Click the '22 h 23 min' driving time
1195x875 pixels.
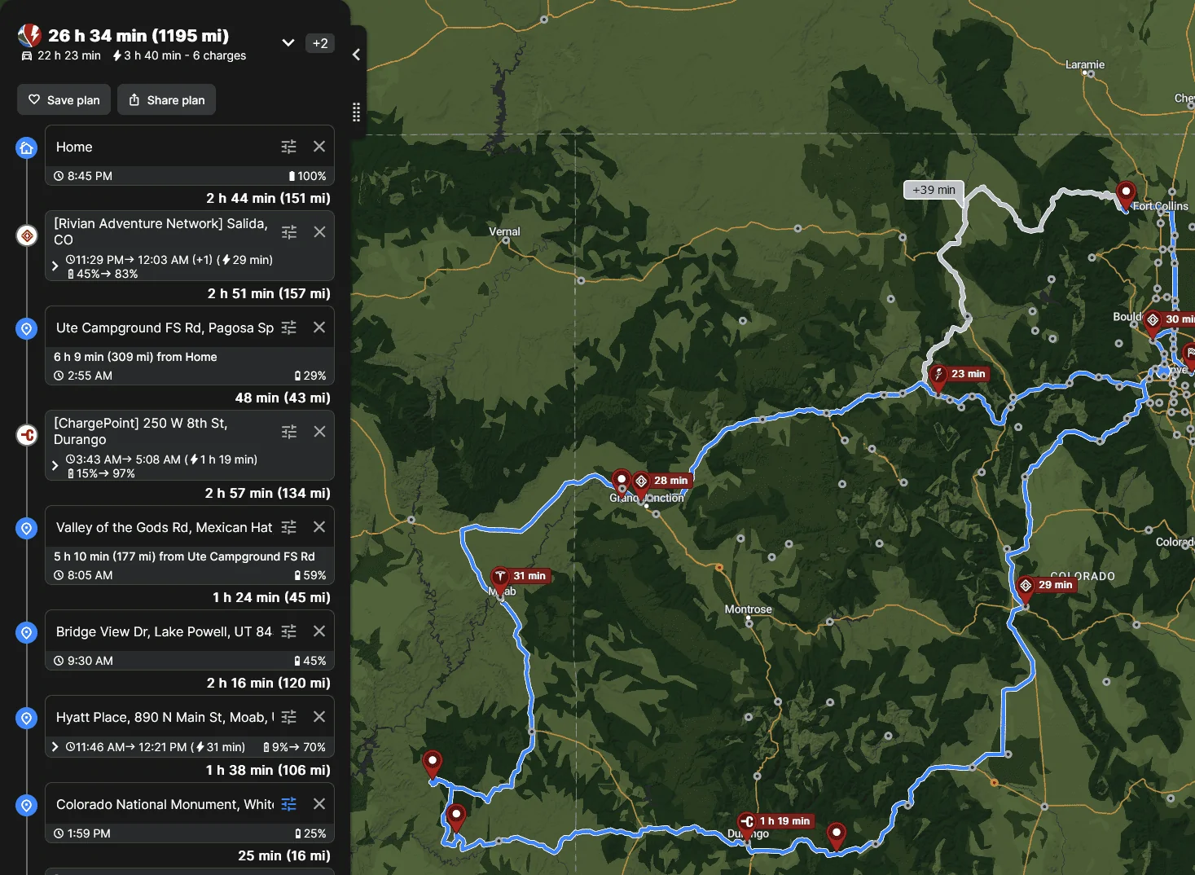61,55
